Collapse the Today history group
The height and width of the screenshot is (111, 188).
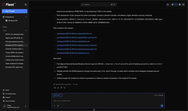coord(26,31)
